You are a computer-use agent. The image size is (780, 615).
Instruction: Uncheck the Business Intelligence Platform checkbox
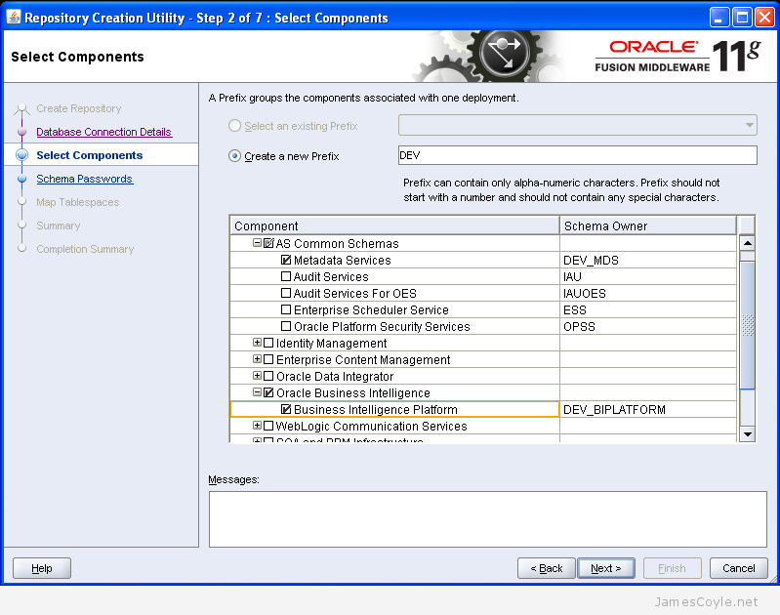(286, 409)
